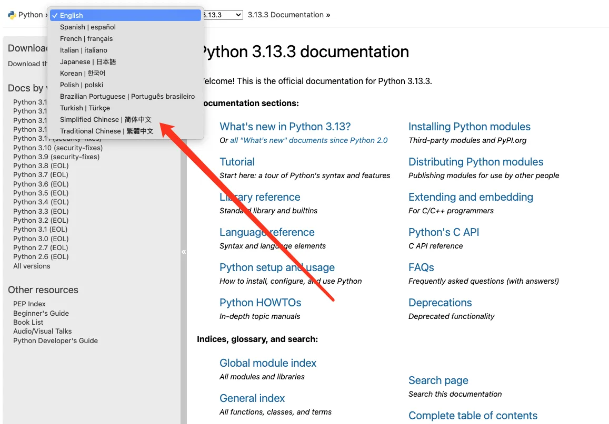Image resolution: width=609 pixels, height=424 pixels.
Task: Open all "What's new" documents link
Action: (x=309, y=140)
